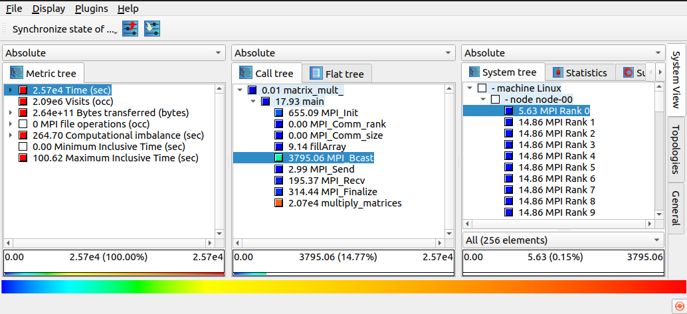Collapse the matrix_mult_ call tree node
This screenshot has height=314, width=687.
point(240,90)
